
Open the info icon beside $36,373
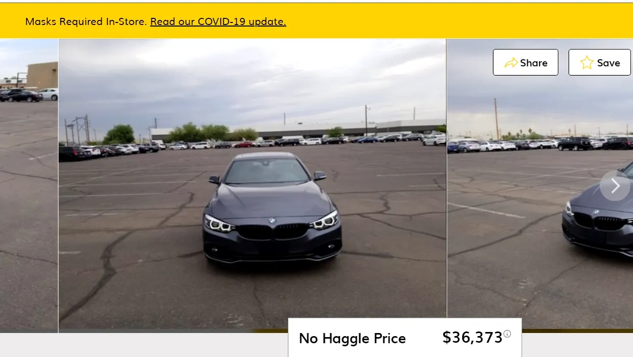click(x=507, y=334)
